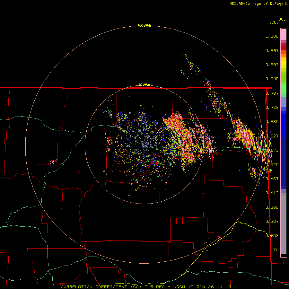Select the 0.307 color scale value
This screenshot has width=289, height=289.
(272, 222)
